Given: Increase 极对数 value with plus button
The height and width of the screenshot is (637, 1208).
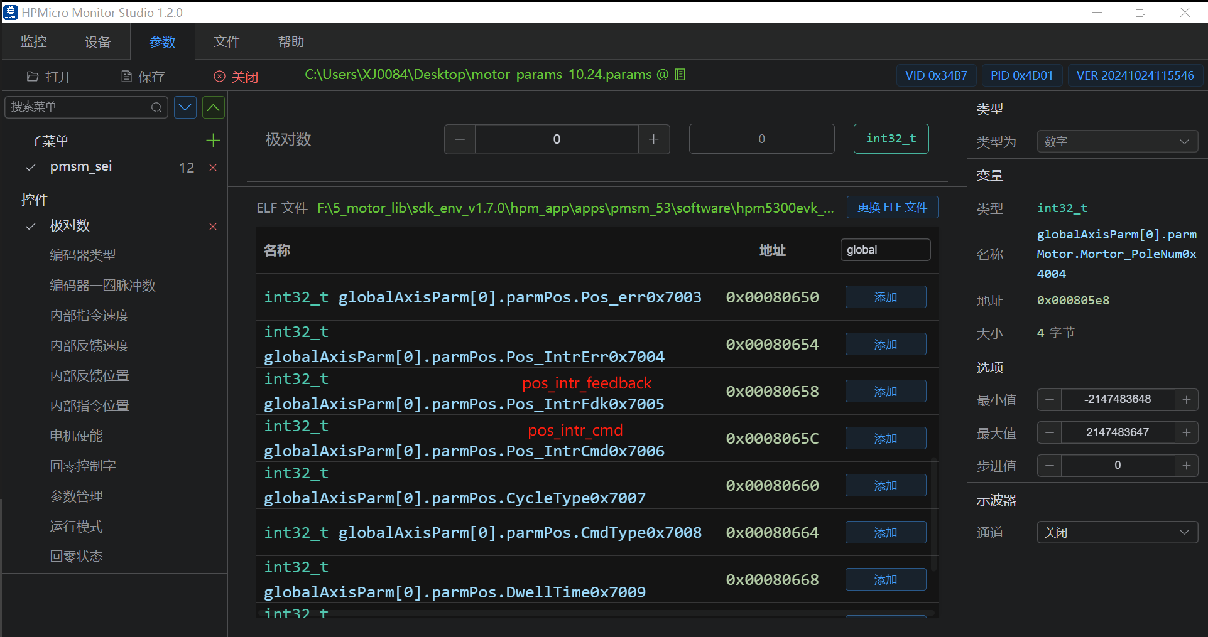Looking at the screenshot, I should [654, 139].
